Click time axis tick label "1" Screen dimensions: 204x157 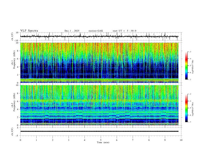pos(36,140)
